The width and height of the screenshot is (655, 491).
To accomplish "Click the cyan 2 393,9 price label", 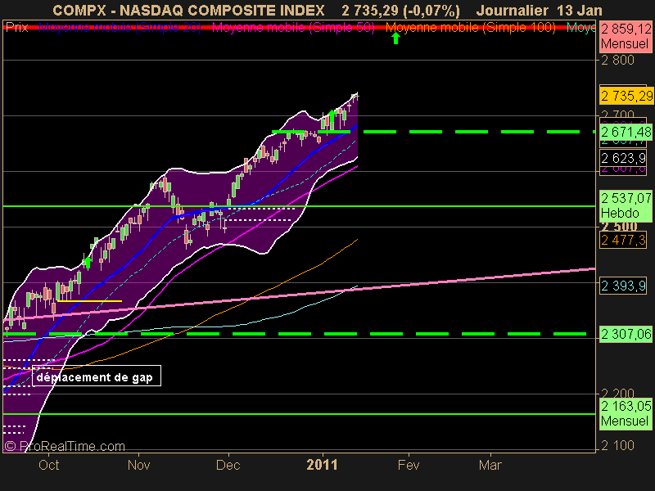I will click(x=623, y=286).
